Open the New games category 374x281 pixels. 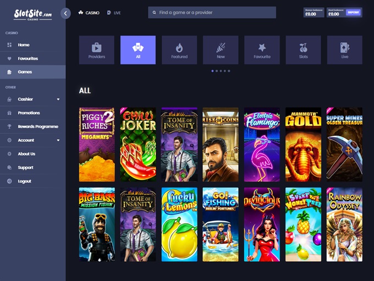(x=221, y=50)
